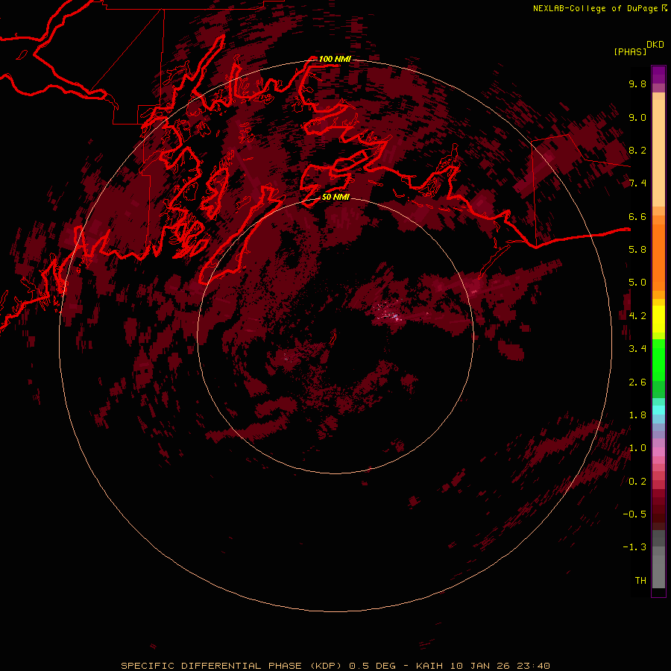Click the 10 JAN 26 date text
This screenshot has width=671, height=671.
tap(479, 666)
